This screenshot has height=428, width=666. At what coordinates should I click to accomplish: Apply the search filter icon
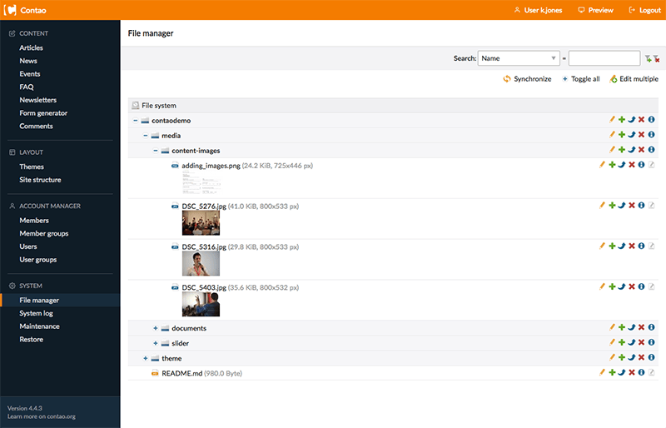pyautogui.click(x=648, y=58)
